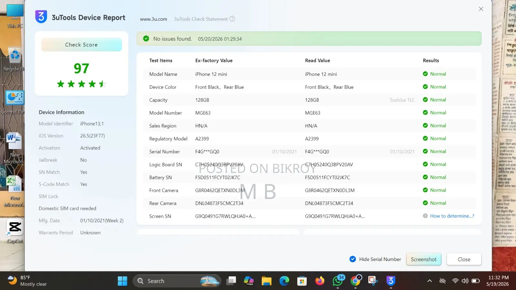The image size is (516, 290).
Task: Click the green check icon beside No issues found
Action: 146,39
